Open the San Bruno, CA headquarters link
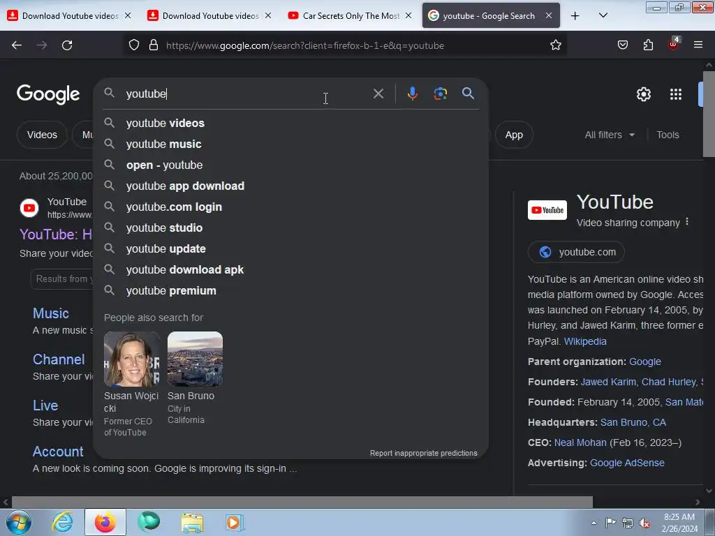 [633, 422]
